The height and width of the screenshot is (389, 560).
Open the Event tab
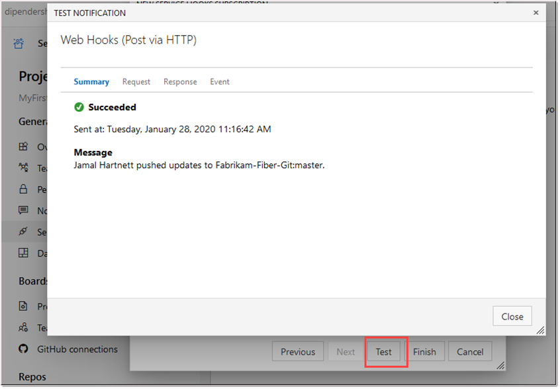click(219, 81)
